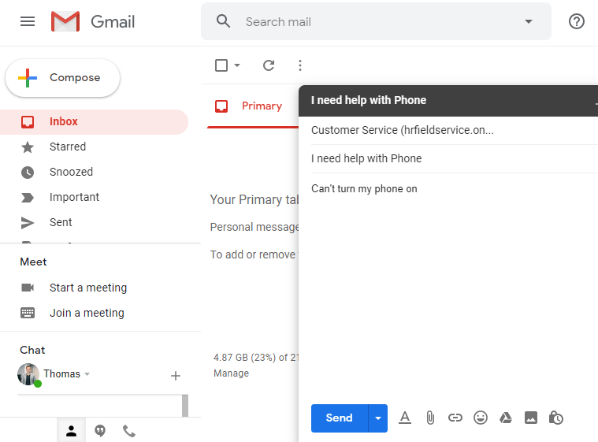Click the Compose button
Image resolution: width=598 pixels, height=442 pixels.
[63, 78]
